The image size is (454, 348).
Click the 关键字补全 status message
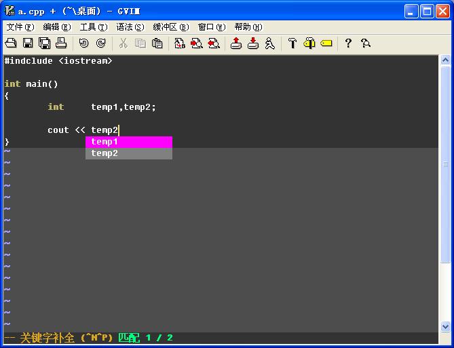click(x=48, y=338)
